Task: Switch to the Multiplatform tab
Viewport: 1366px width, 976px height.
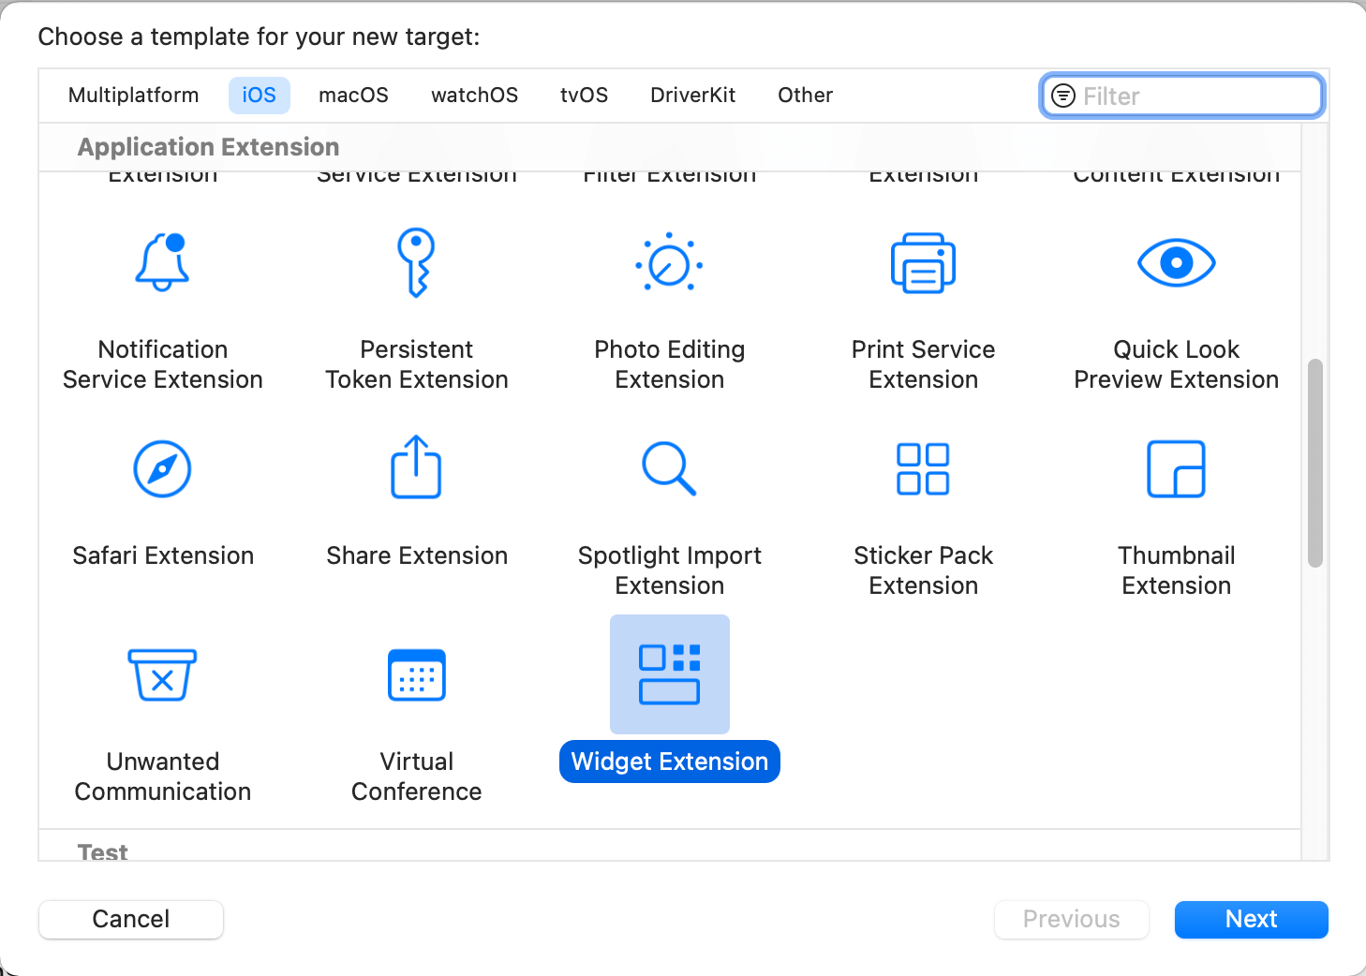Action: pyautogui.click(x=133, y=96)
